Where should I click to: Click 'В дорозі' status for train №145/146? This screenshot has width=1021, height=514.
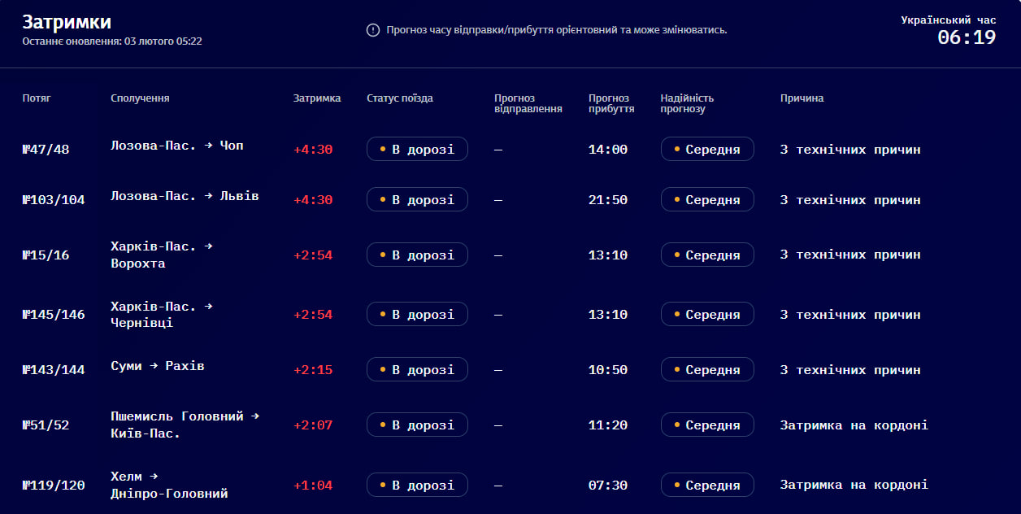[417, 315]
